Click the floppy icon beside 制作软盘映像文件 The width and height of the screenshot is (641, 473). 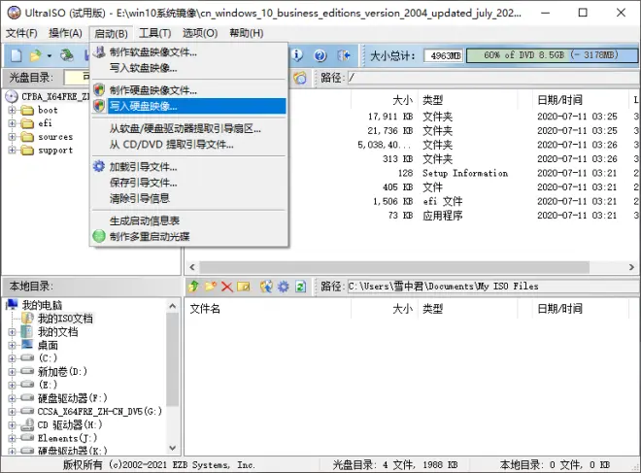pos(99,51)
